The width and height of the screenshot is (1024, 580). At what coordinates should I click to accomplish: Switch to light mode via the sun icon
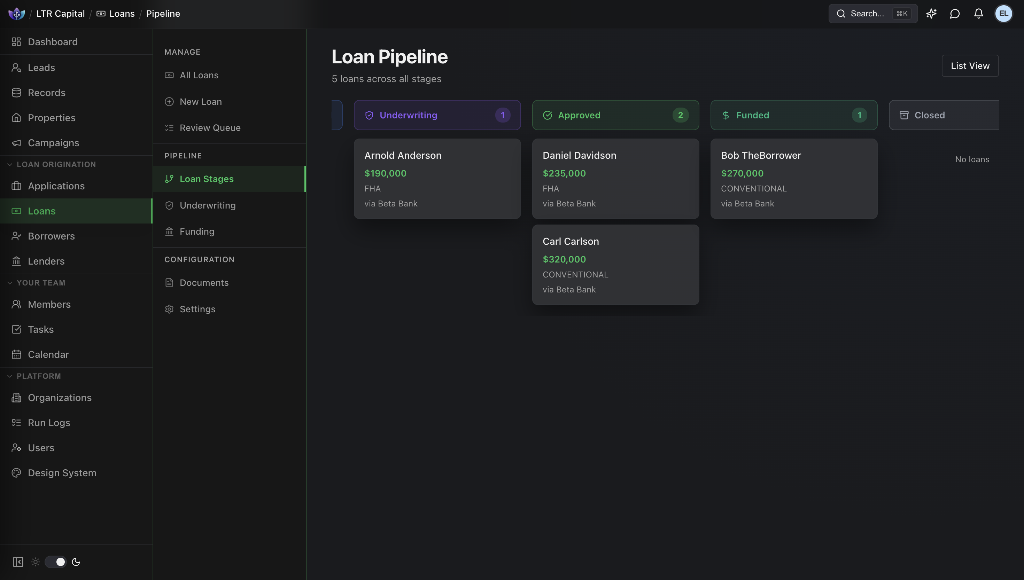point(36,562)
